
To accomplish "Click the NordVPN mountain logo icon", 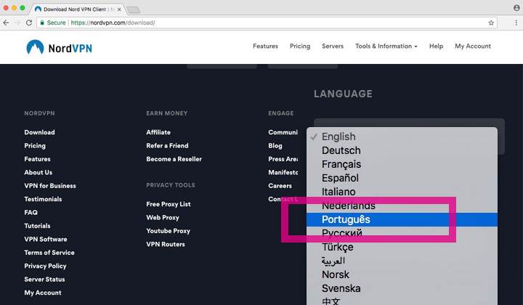I will tap(35, 47).
